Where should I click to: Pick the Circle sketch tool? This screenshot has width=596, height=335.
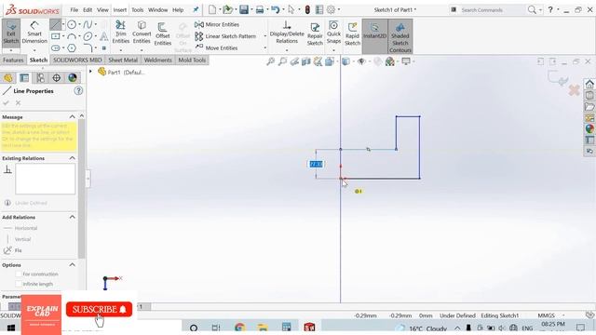pos(72,25)
